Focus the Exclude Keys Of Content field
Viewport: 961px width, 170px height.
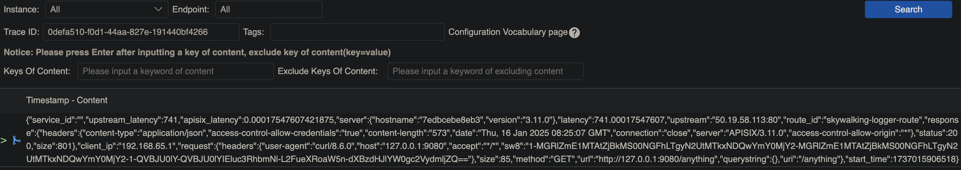pyautogui.click(x=485, y=71)
